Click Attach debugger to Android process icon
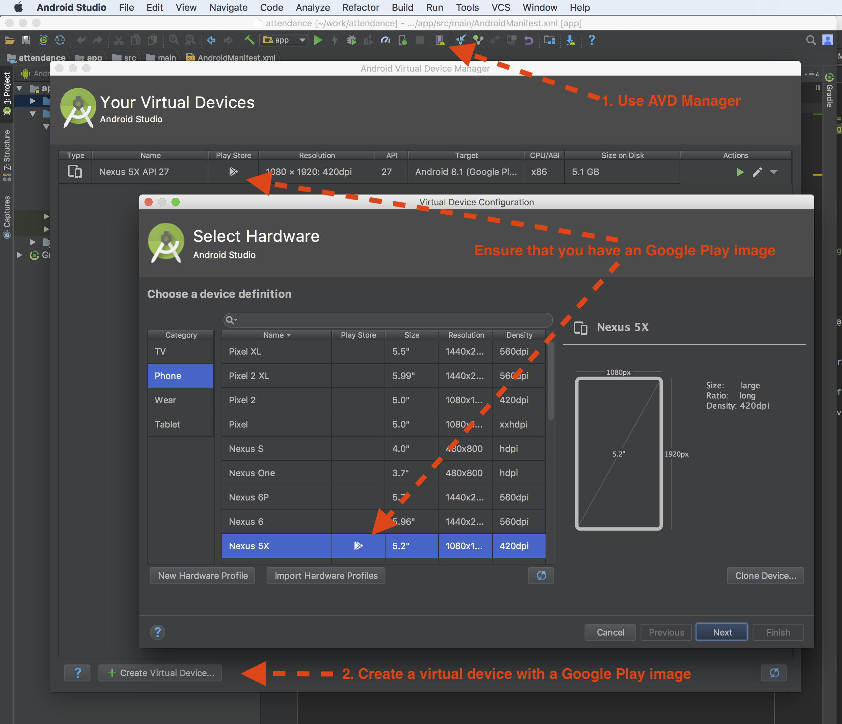The image size is (842, 724). pos(403,40)
